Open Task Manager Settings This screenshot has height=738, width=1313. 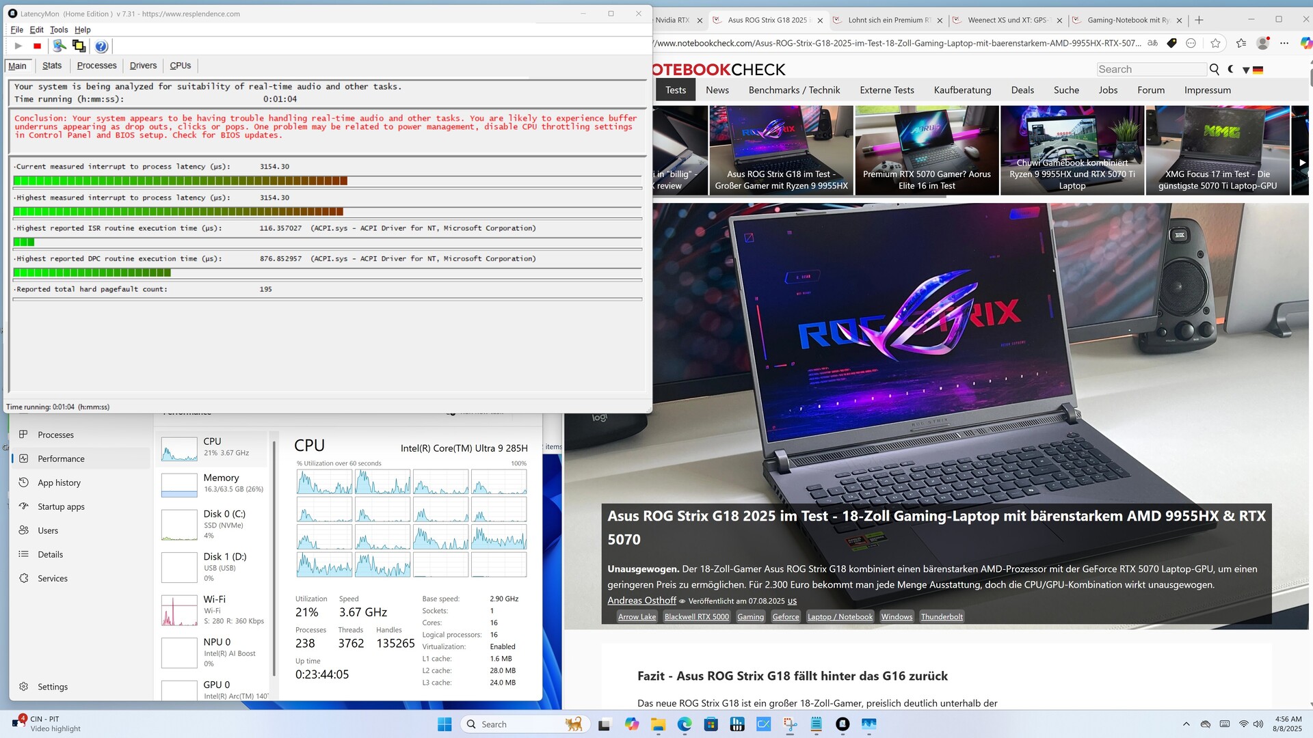(x=81, y=687)
